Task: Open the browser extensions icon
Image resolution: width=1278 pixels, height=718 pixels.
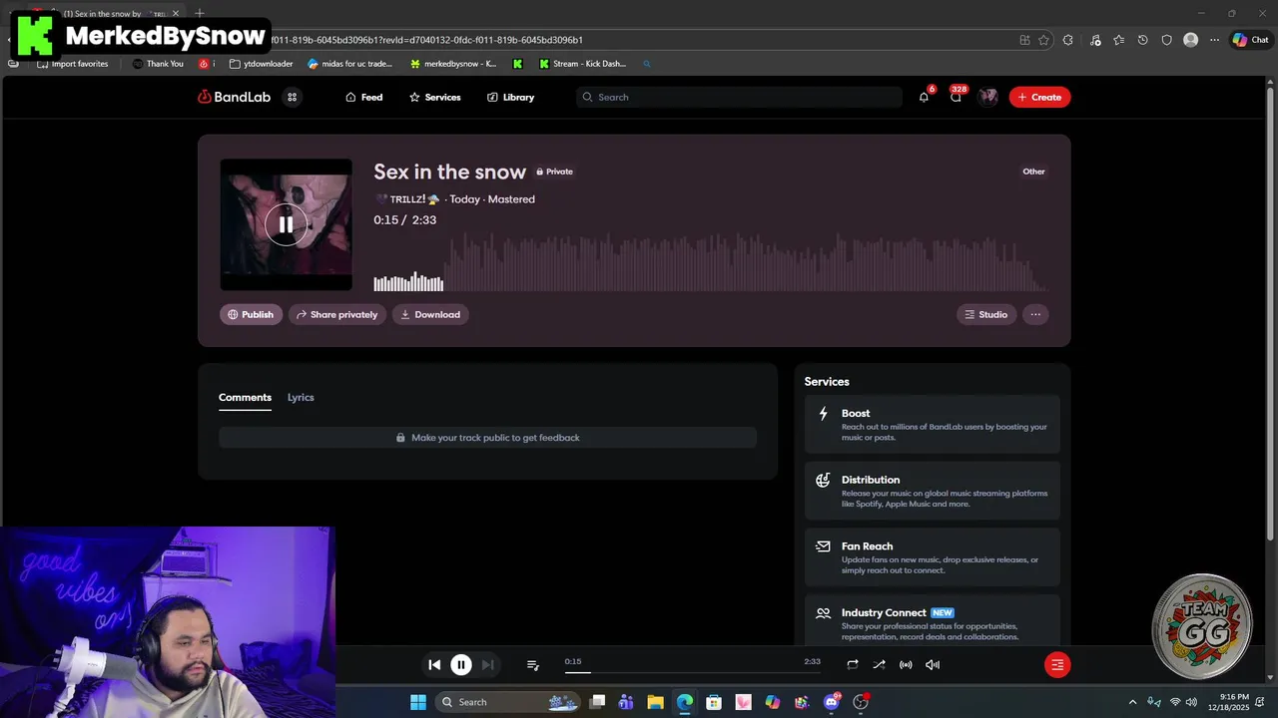Action: click(x=1068, y=40)
